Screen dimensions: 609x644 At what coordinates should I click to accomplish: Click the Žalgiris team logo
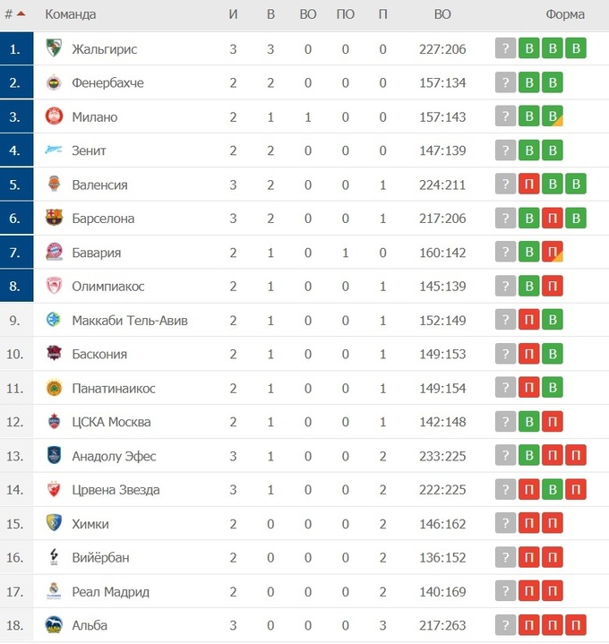tap(54, 48)
